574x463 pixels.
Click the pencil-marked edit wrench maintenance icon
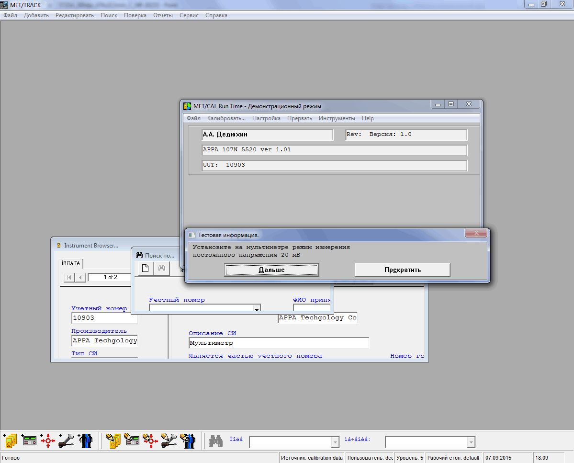coord(169,440)
